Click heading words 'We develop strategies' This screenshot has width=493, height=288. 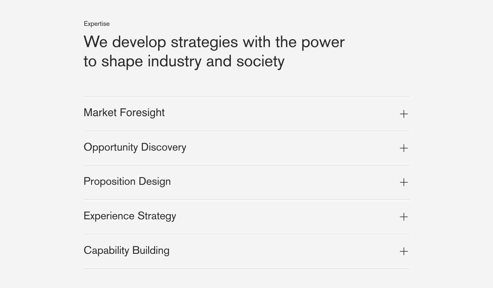click(x=161, y=42)
